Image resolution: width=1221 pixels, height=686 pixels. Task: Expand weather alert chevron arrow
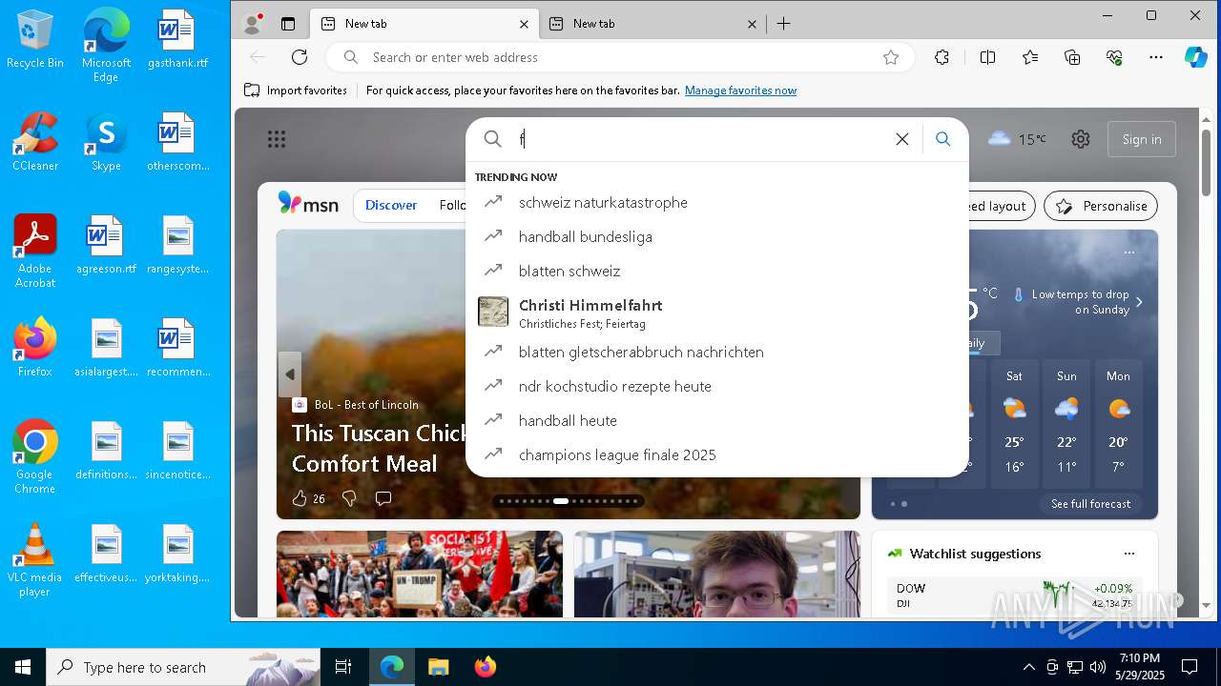1139,302
